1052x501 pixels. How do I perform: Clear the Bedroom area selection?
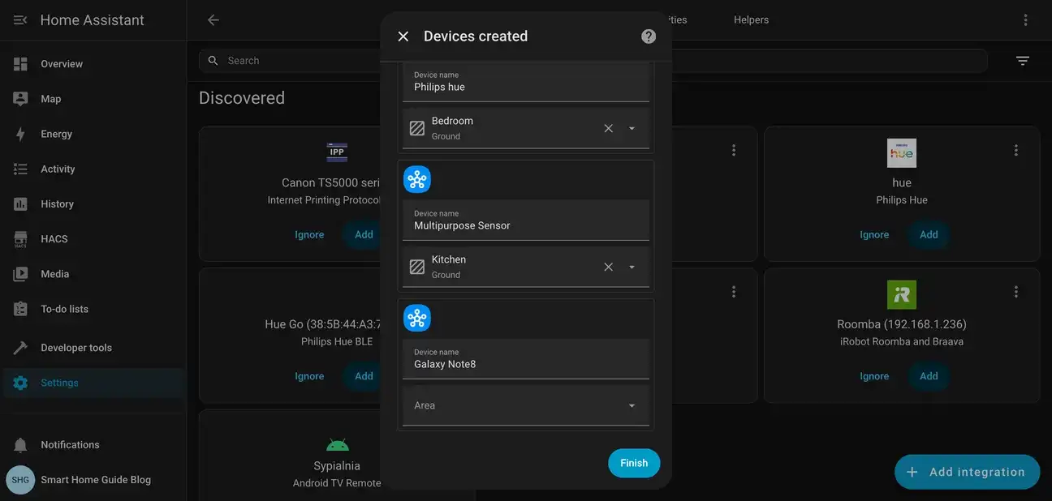[x=608, y=127]
